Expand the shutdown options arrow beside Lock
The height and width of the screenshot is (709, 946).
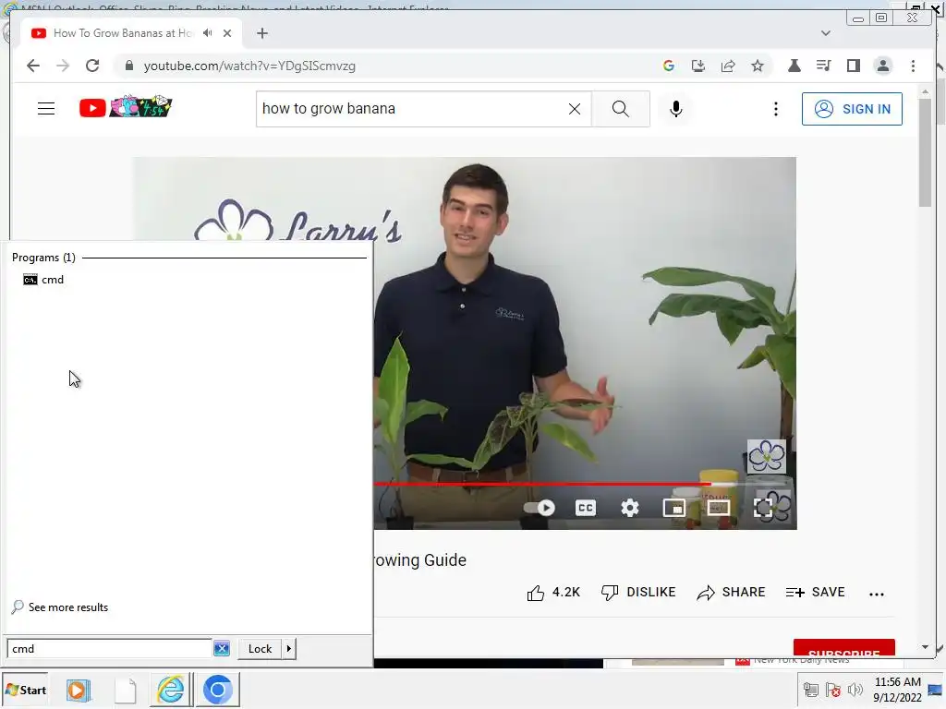[x=289, y=649]
